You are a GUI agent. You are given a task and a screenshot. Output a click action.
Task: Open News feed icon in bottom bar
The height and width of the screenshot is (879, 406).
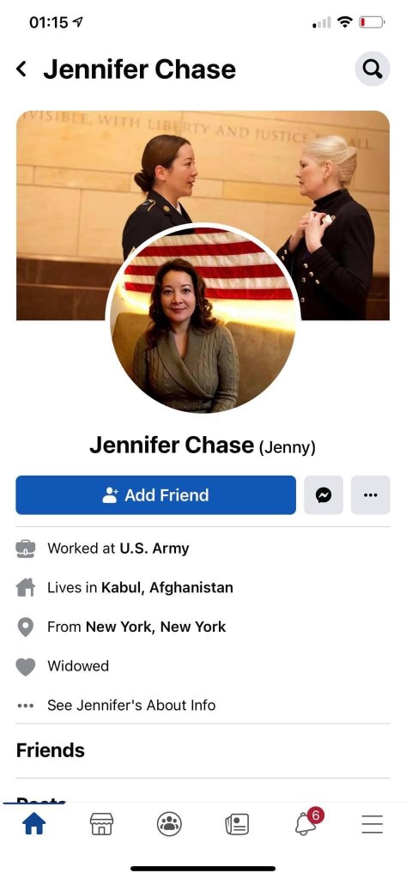237,824
